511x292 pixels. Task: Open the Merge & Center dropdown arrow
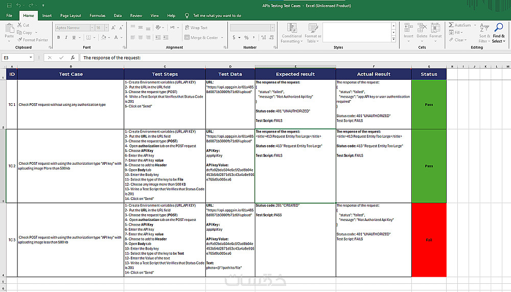click(x=222, y=37)
